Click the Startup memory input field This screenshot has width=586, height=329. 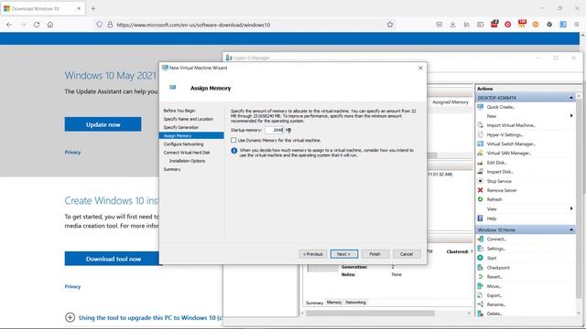[x=274, y=130]
